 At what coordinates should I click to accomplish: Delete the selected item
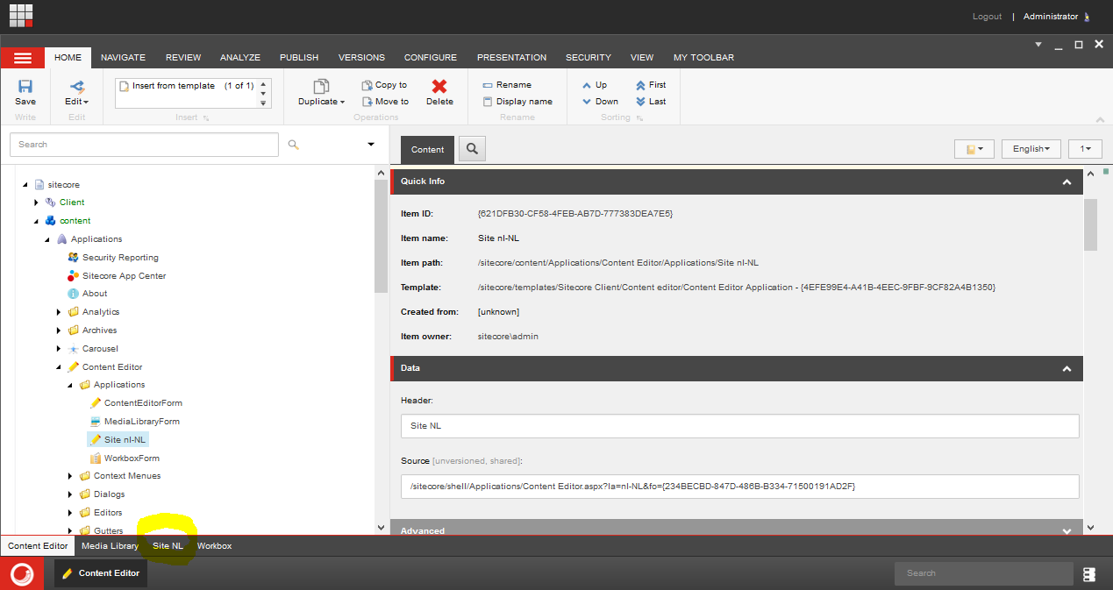[x=439, y=93]
